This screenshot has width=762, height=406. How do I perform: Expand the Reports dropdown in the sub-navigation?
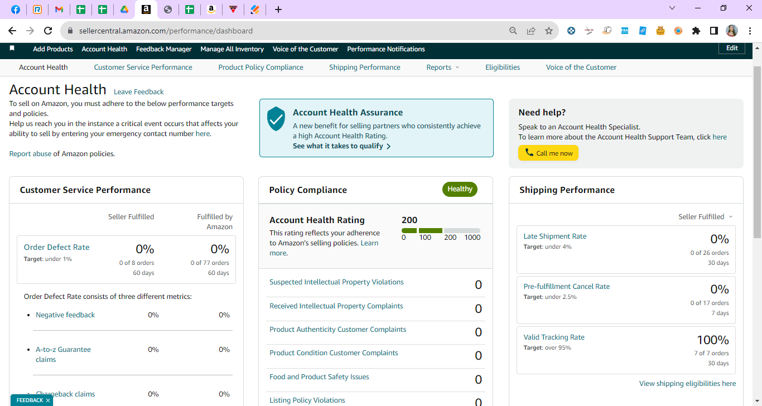pyautogui.click(x=443, y=67)
